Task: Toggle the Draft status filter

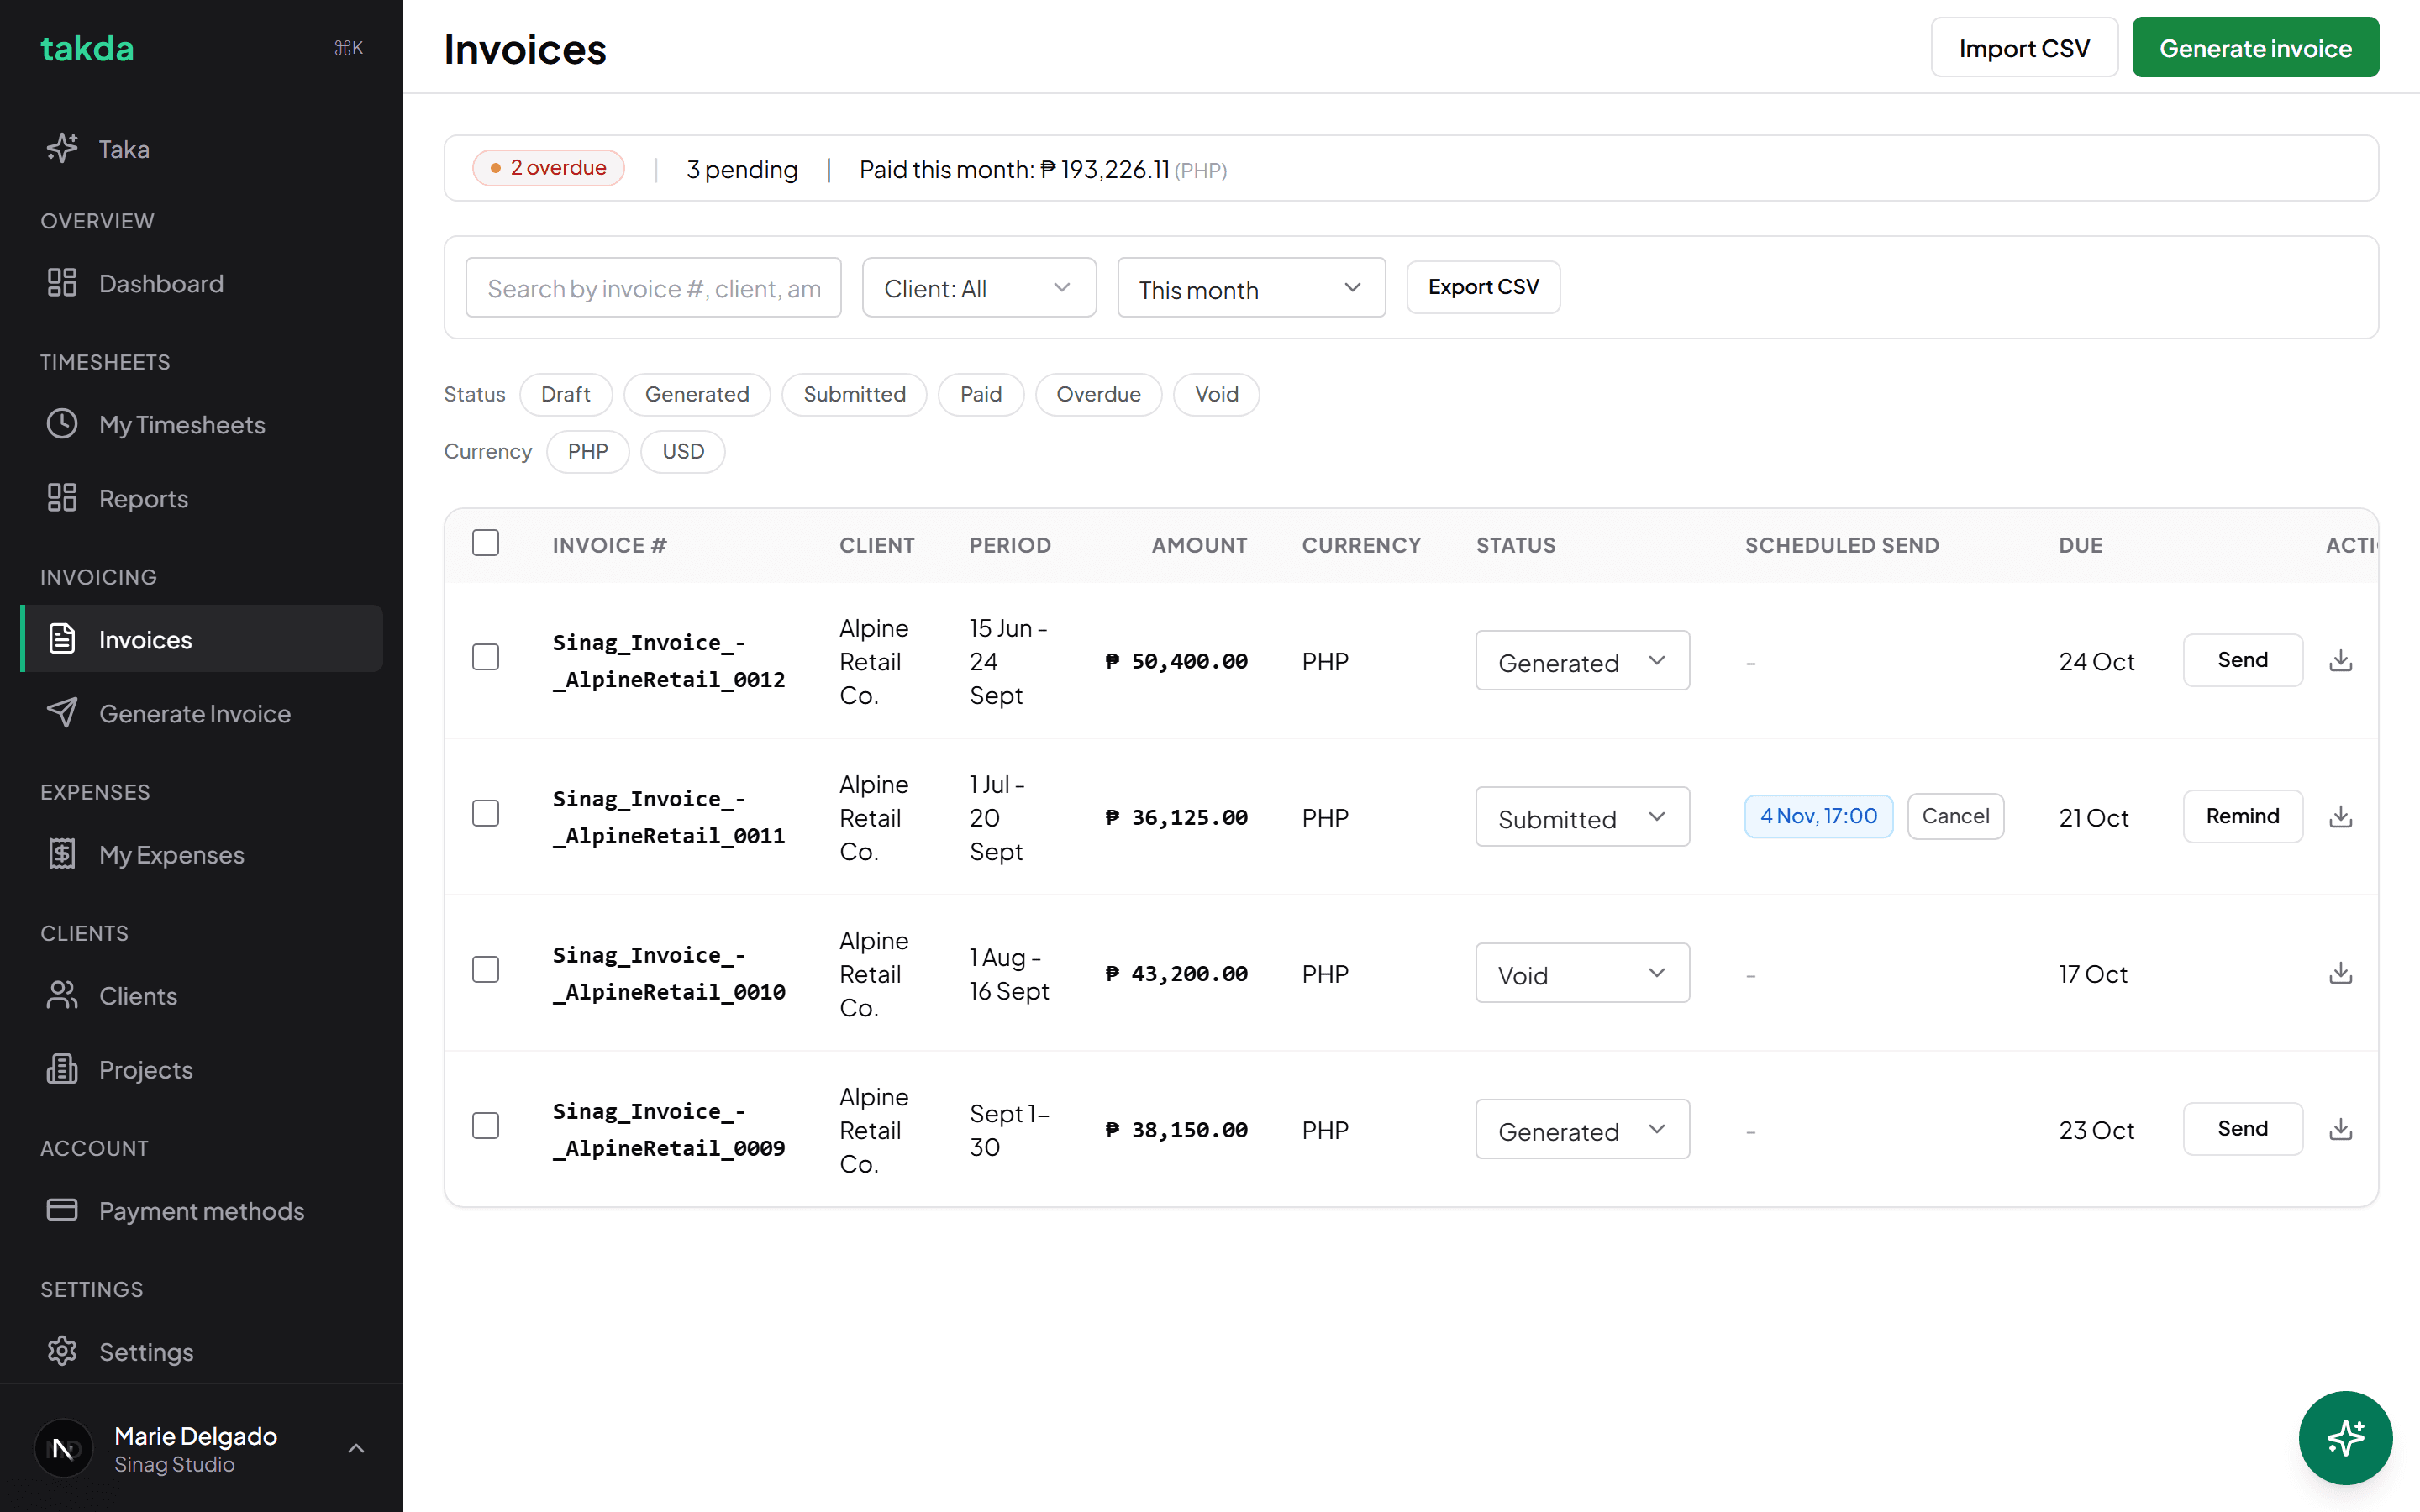Action: 566,394
